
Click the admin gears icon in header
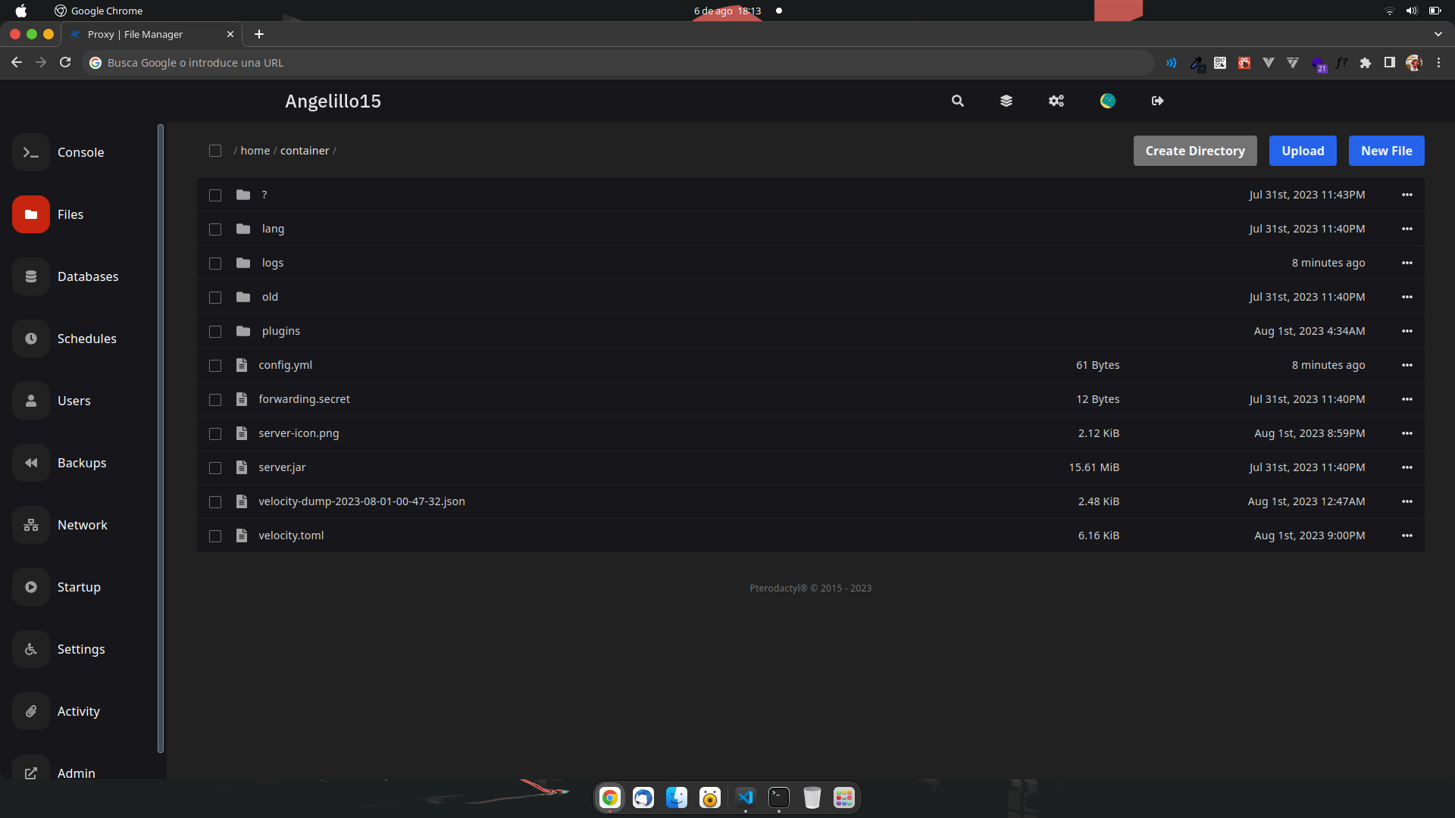coord(1056,101)
